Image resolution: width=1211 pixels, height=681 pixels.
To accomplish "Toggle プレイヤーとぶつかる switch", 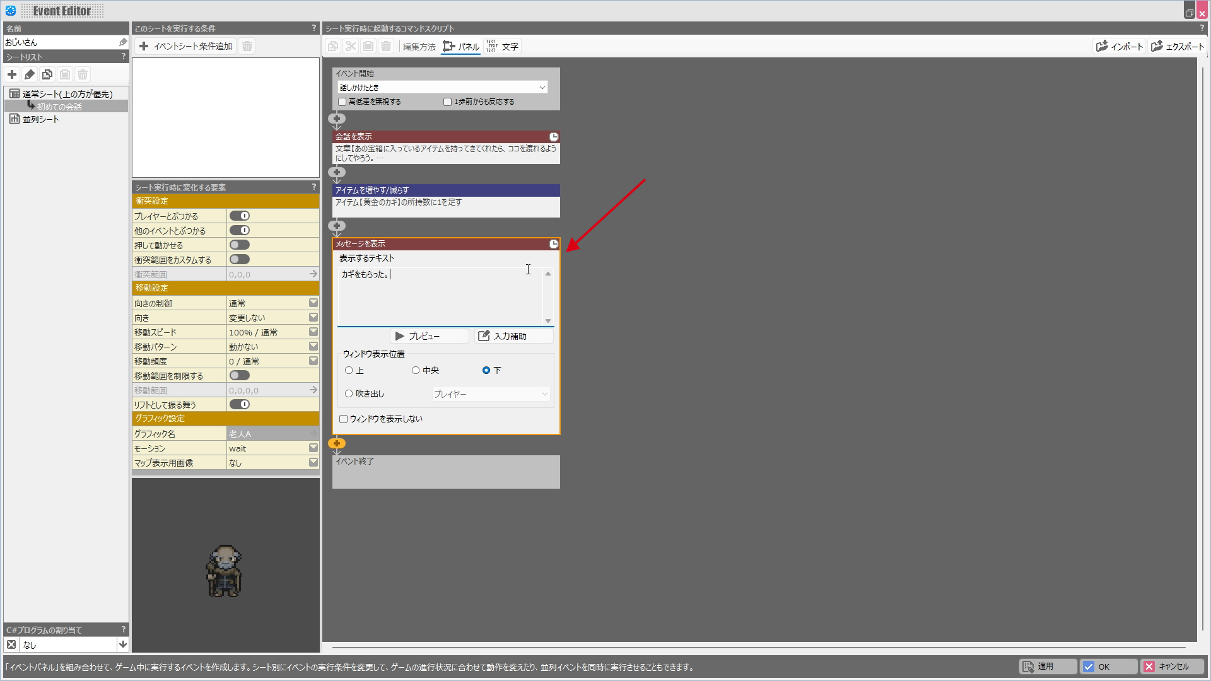I will [240, 216].
